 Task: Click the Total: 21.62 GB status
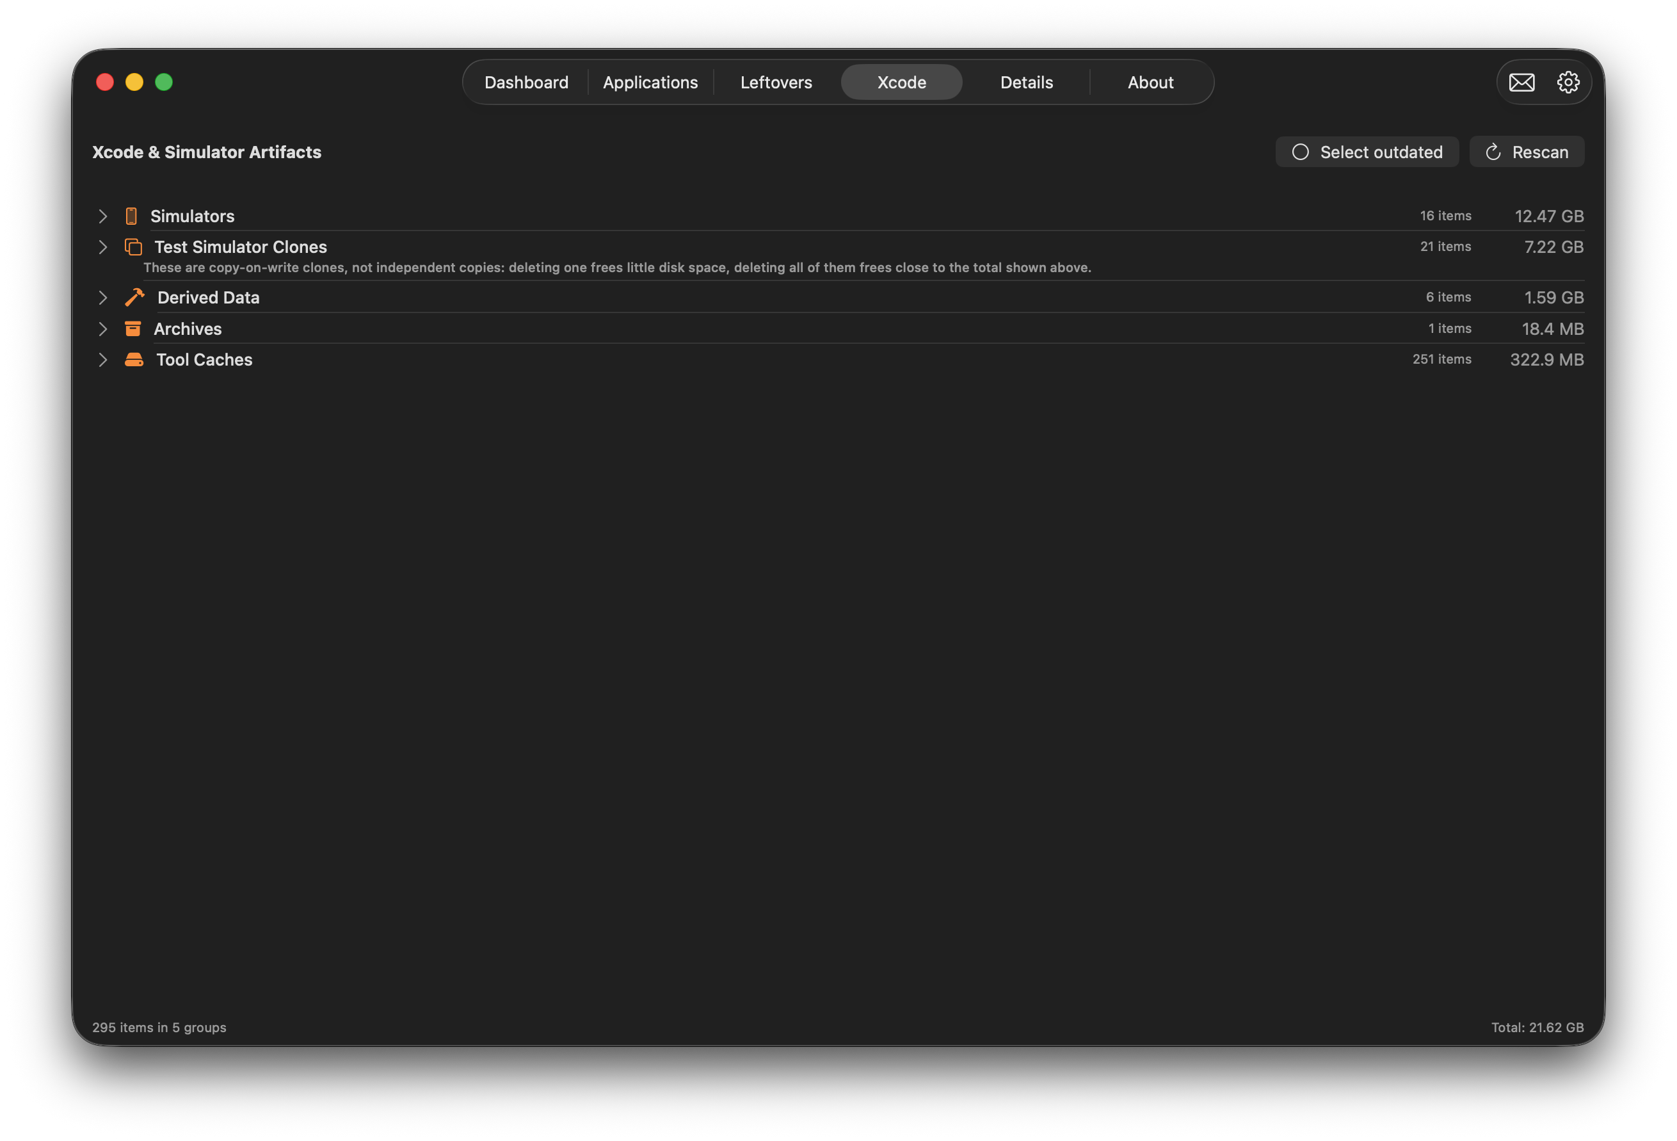click(1537, 1027)
